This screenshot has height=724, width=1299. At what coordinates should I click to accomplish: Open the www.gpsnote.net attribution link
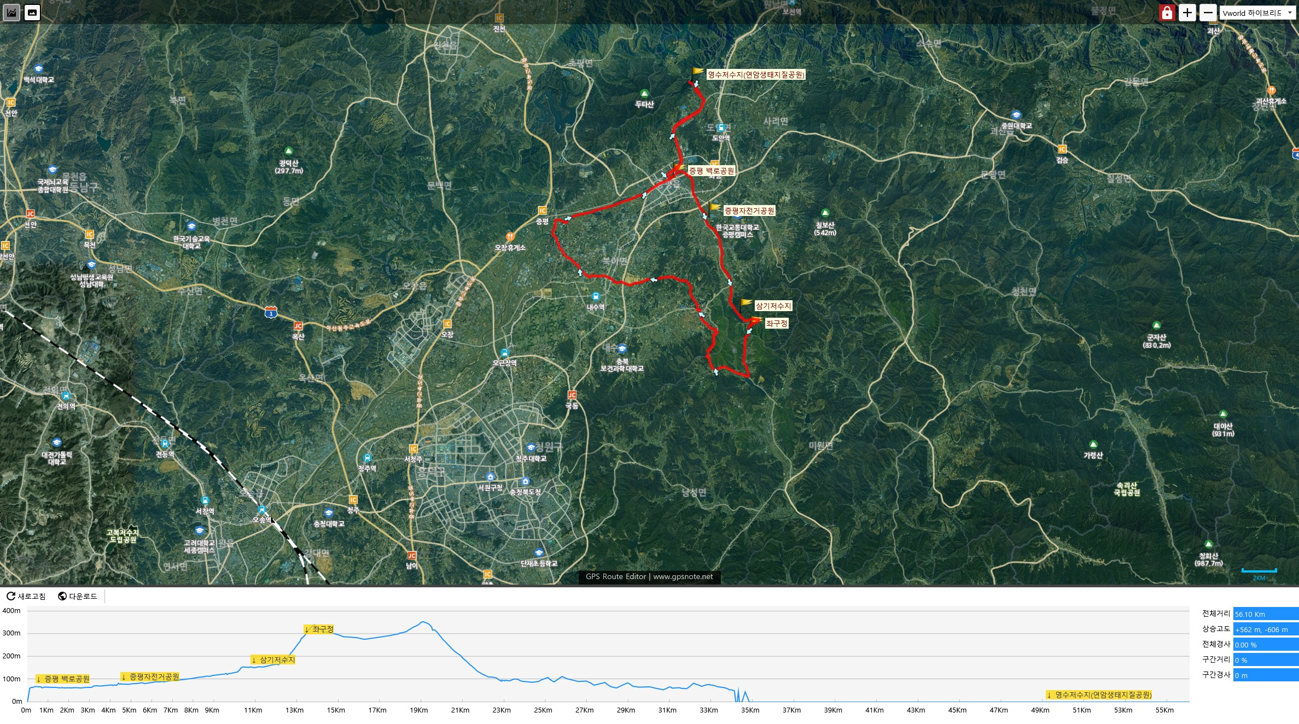[x=683, y=576]
